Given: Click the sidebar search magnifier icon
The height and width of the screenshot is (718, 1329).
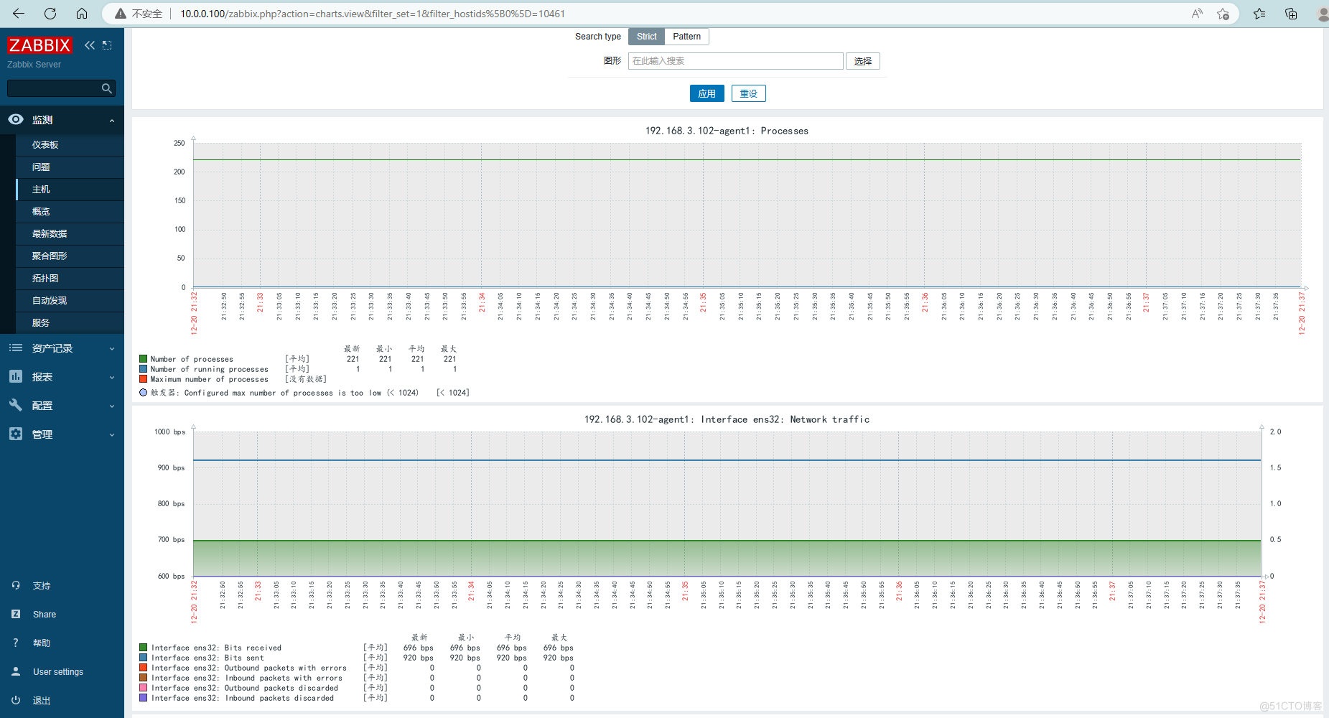Looking at the screenshot, I should [107, 88].
